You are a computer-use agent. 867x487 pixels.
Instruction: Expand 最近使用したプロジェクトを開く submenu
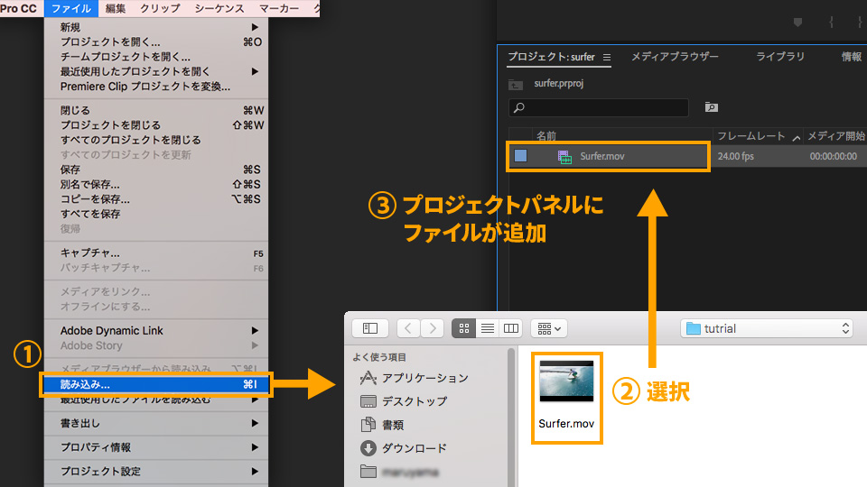coord(156,71)
